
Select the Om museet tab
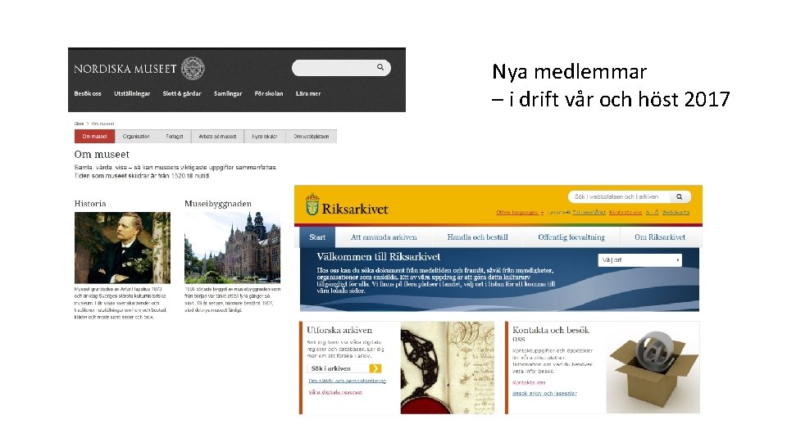pos(94,137)
